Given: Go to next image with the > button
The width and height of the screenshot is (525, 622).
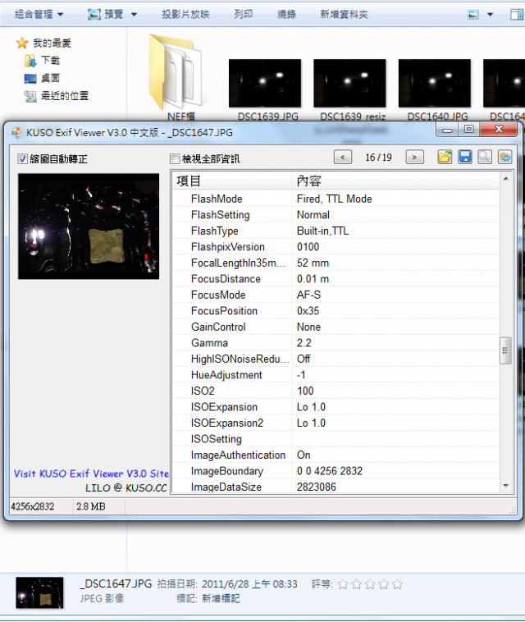Looking at the screenshot, I should [415, 157].
